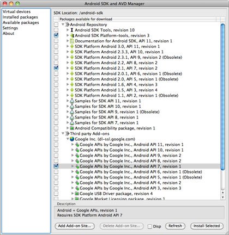
Task: Uncheck SDK Platform Android 2.1 API 7
Action: point(56,68)
